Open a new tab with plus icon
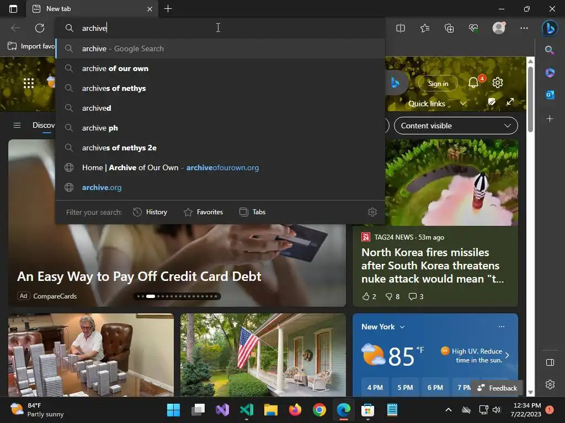Screen dimensions: 565x423 tap(168, 9)
